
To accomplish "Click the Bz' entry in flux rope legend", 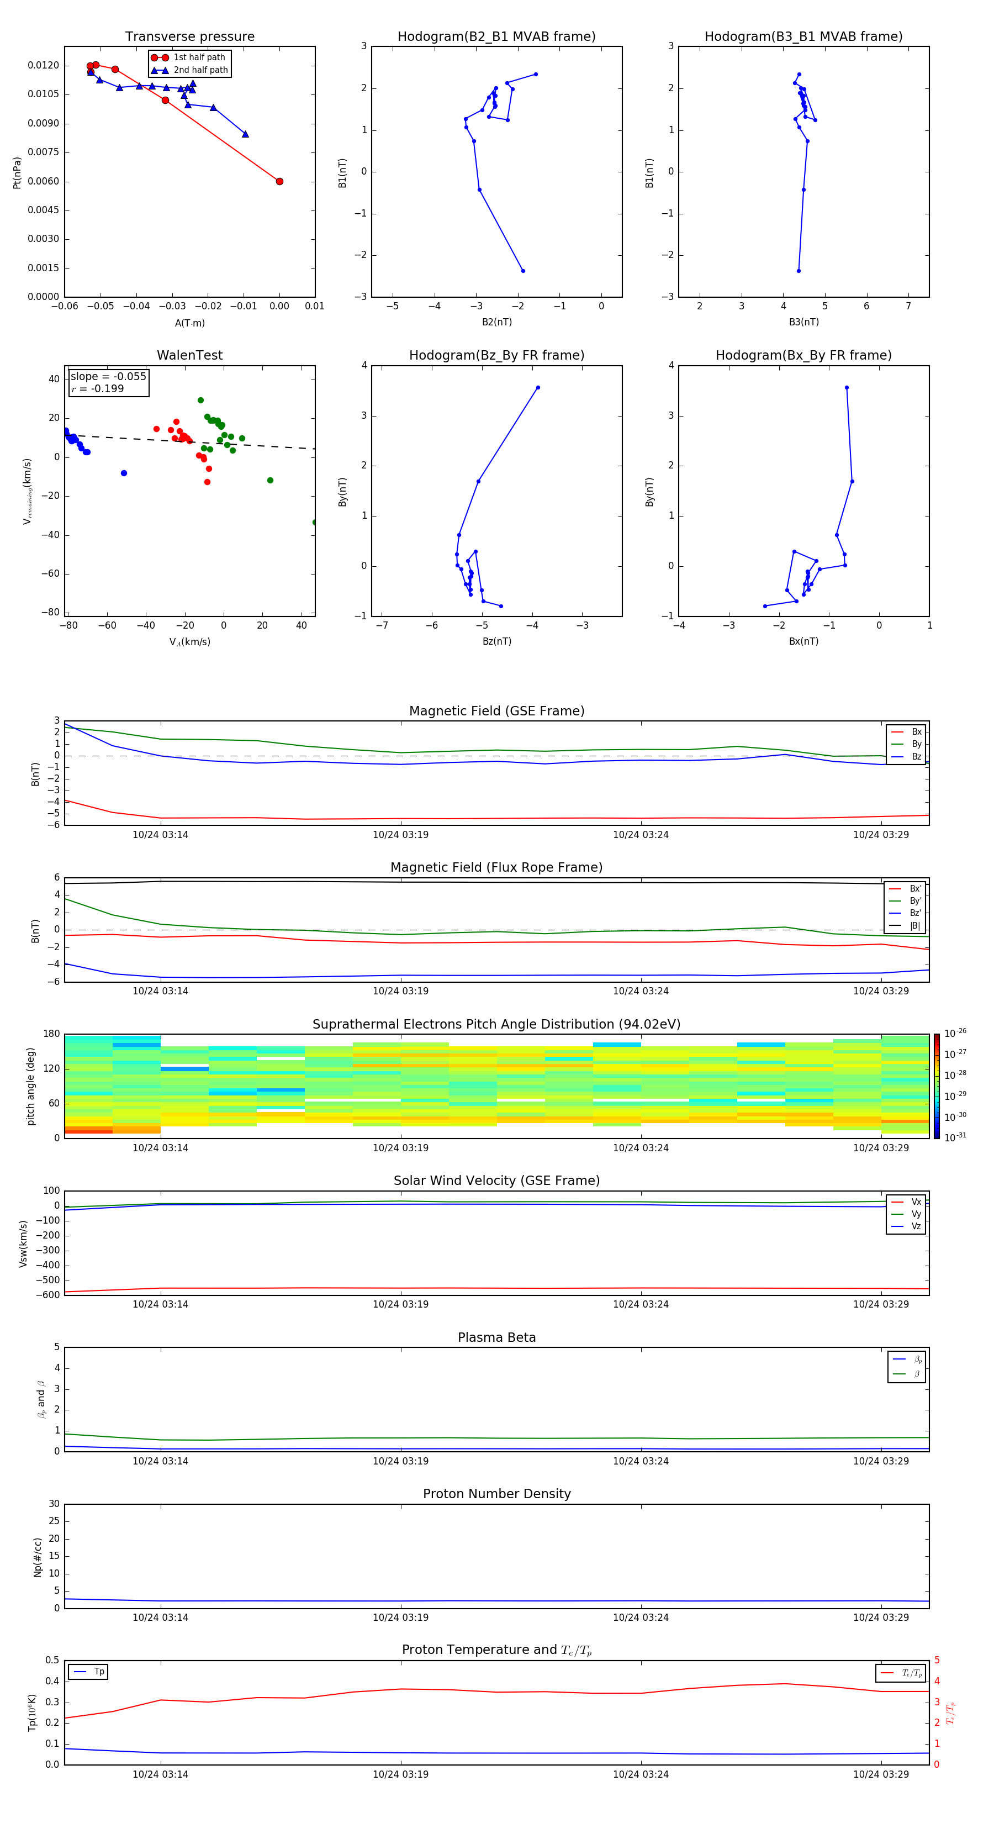I will click(x=906, y=914).
